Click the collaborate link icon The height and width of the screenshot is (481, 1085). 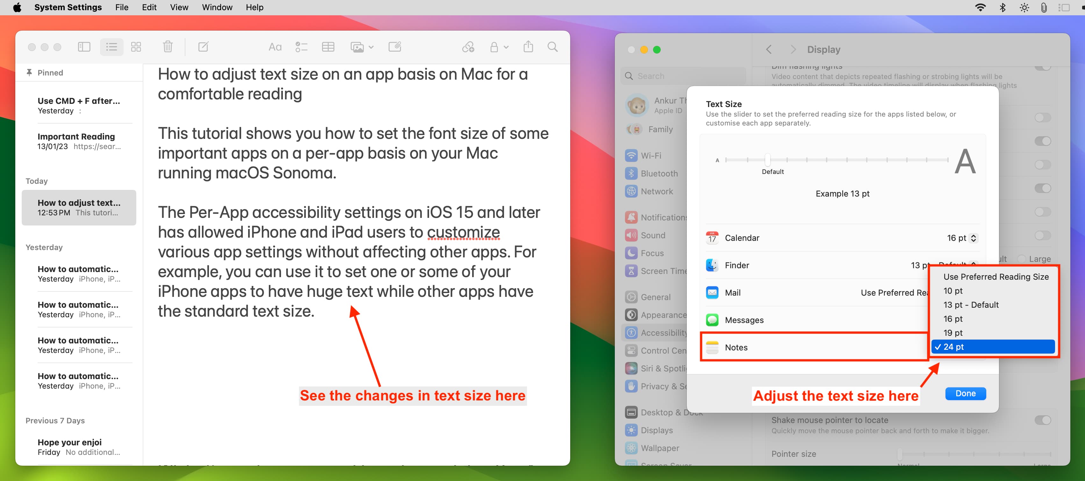pos(468,47)
